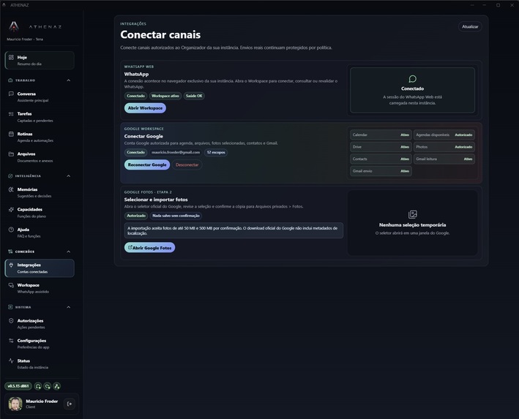
Task: Click the Autorizações shield icon
Action: coord(11,321)
